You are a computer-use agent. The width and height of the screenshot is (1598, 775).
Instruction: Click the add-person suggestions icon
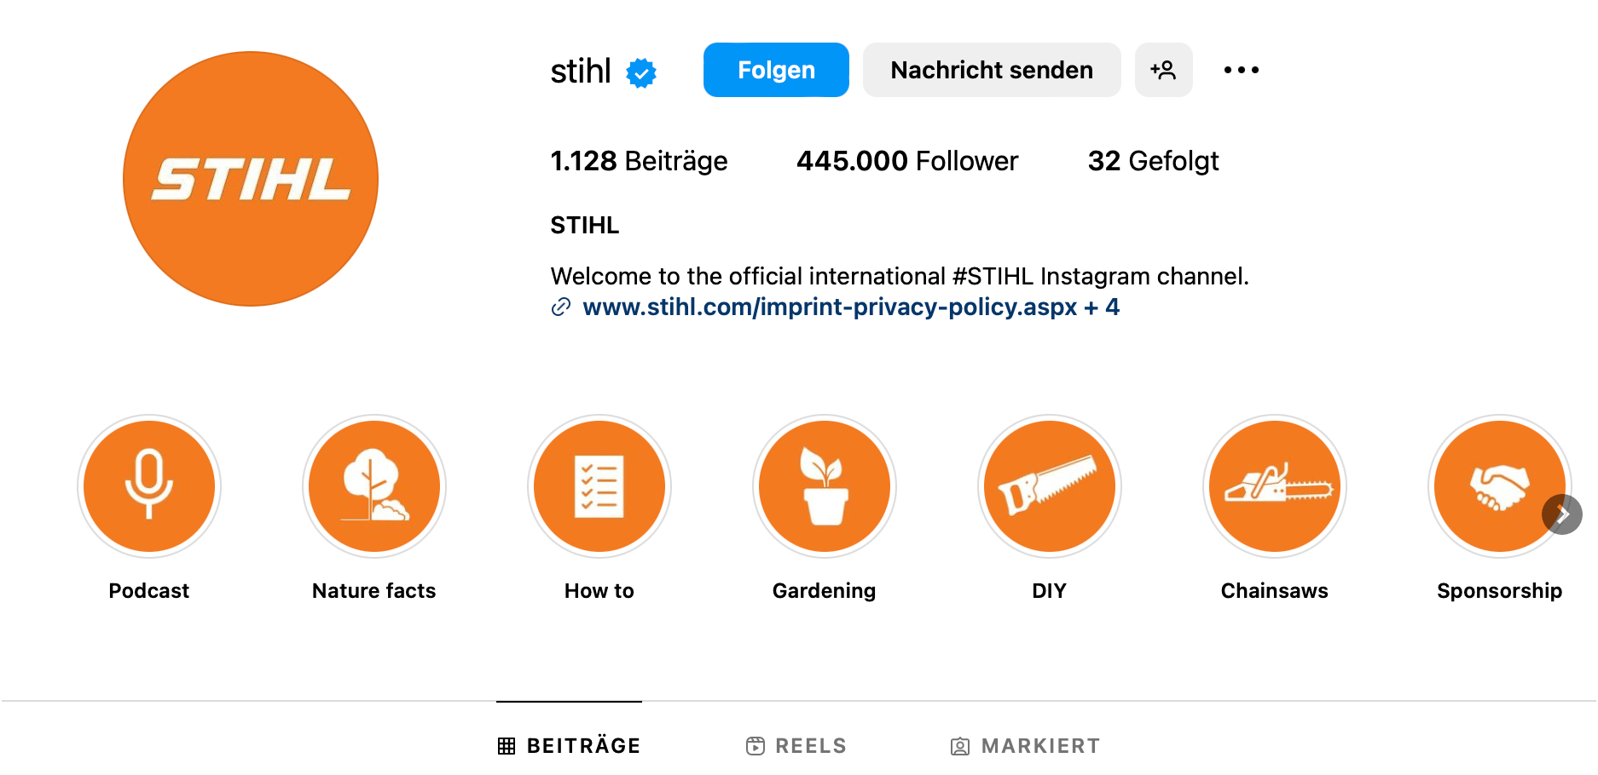[1163, 70]
